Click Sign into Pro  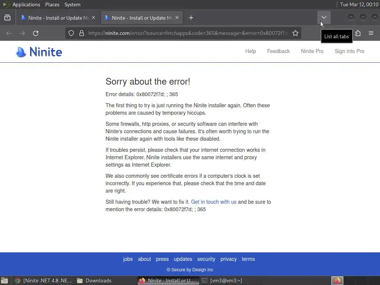[350, 51]
